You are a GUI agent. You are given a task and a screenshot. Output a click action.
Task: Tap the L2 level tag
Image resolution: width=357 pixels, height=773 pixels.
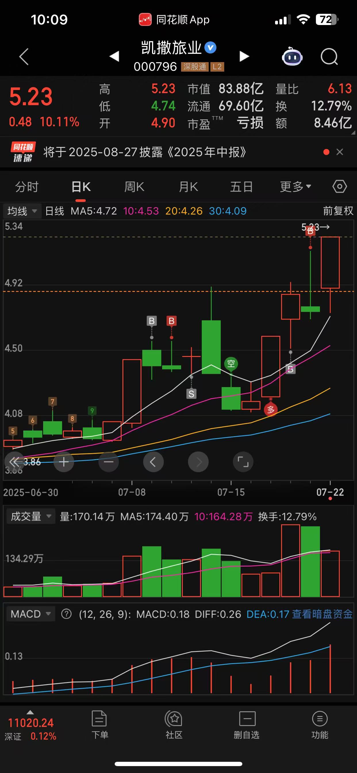point(217,67)
